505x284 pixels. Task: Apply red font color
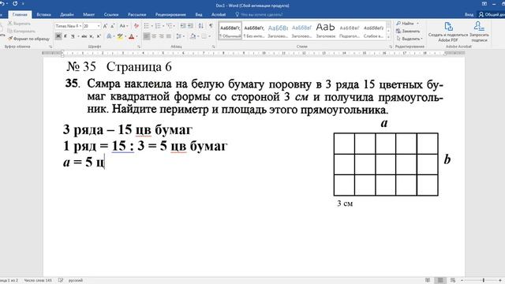[x=132, y=37]
